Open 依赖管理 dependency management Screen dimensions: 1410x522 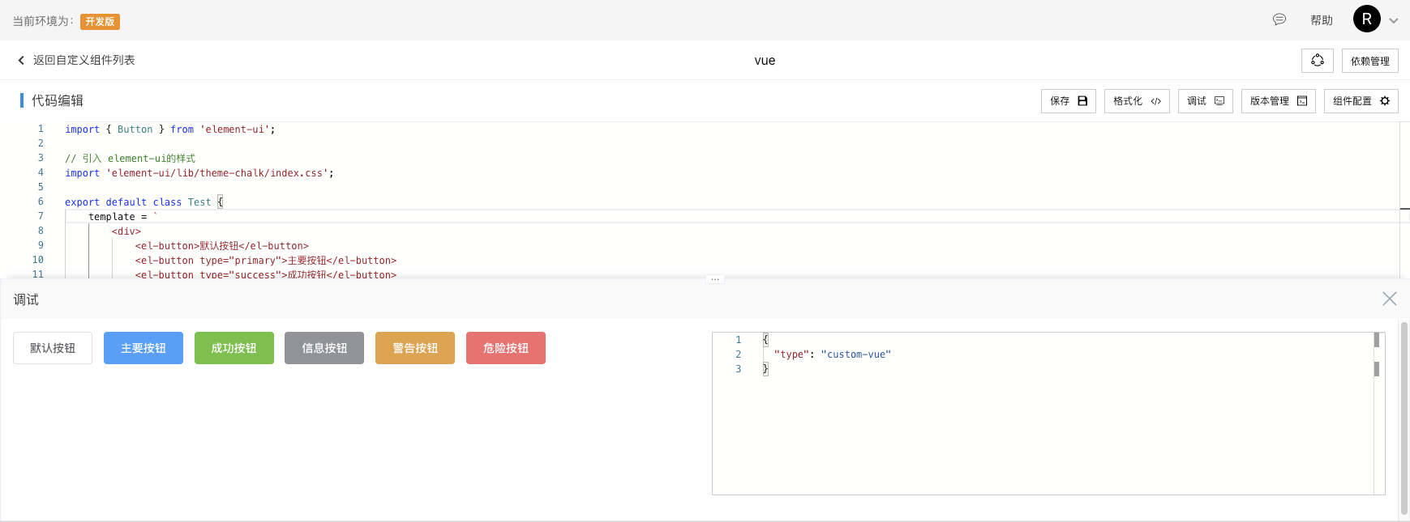(x=1370, y=61)
